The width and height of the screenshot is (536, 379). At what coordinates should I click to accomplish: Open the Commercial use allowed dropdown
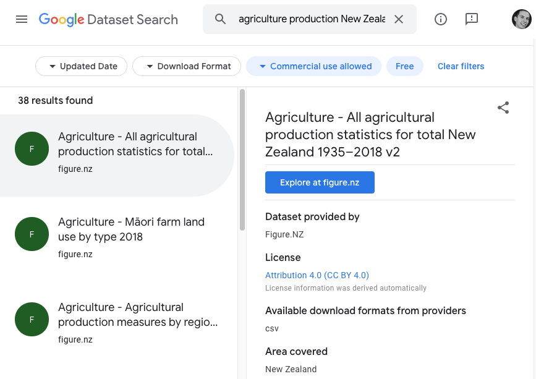click(x=315, y=66)
